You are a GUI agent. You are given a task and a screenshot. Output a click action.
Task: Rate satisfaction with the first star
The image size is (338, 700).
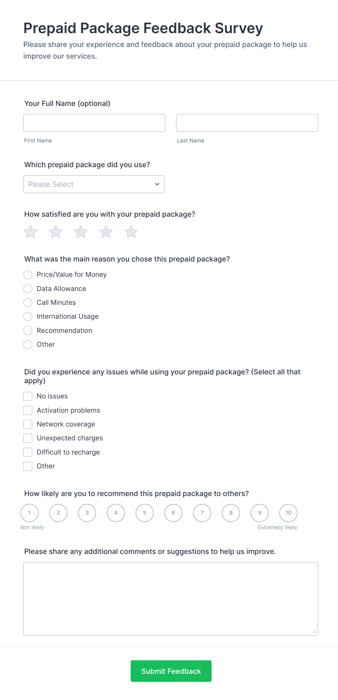pyautogui.click(x=31, y=232)
